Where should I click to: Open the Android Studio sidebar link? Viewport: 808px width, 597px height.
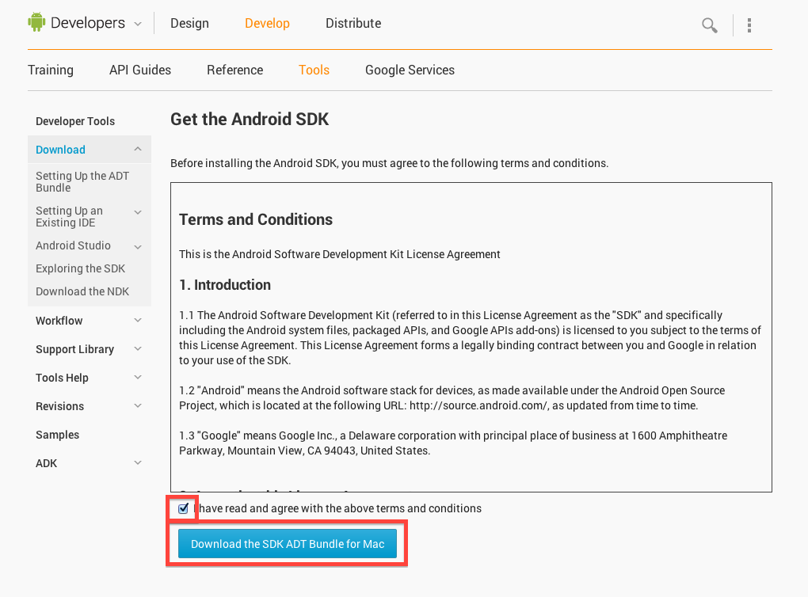pyautogui.click(x=73, y=245)
